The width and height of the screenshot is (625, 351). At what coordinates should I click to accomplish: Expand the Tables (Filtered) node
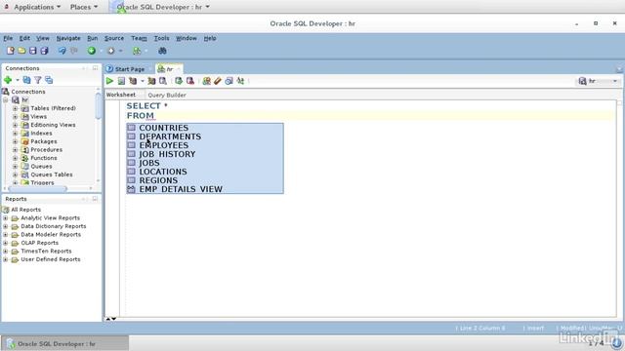pyautogui.click(x=16, y=108)
